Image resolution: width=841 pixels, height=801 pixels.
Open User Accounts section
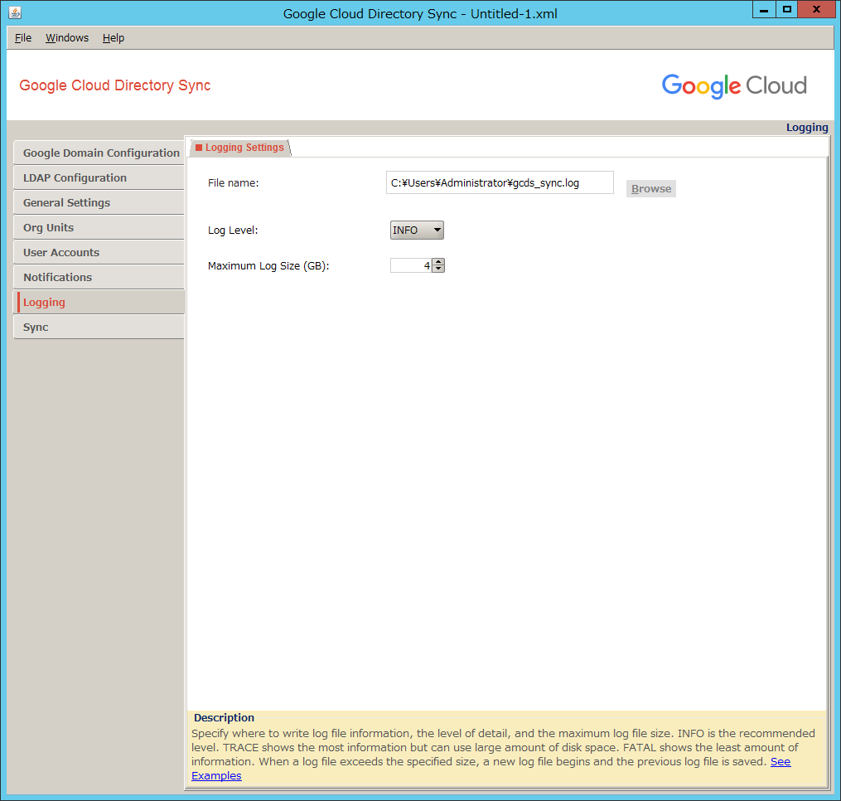tap(99, 252)
